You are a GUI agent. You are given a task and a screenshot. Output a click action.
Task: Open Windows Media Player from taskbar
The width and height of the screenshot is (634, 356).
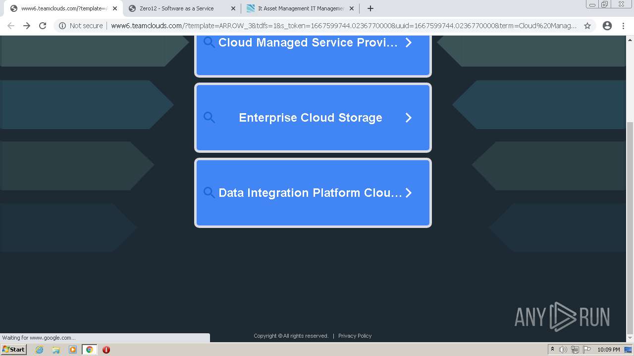(x=73, y=350)
